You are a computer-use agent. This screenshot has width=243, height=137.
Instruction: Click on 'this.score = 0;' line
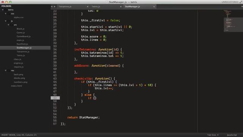tap(94, 37)
